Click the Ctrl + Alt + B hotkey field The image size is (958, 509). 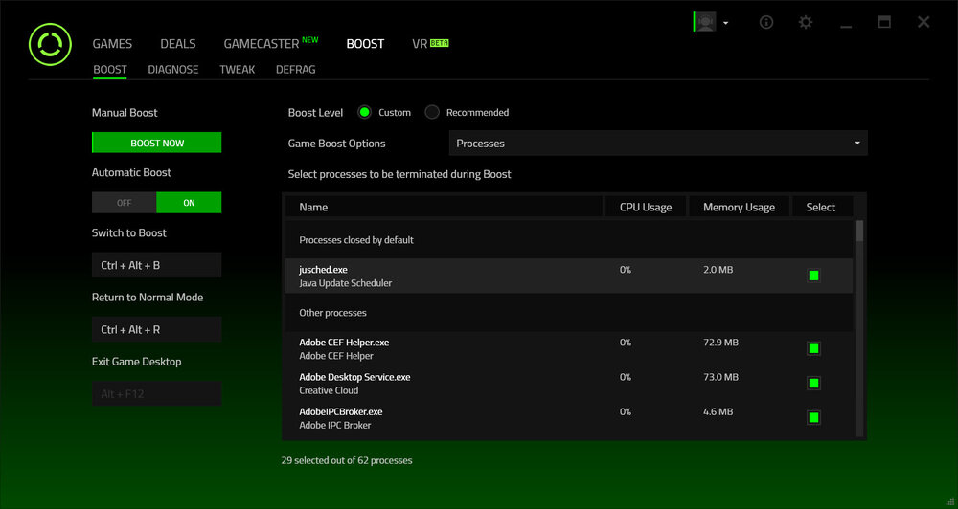point(156,265)
